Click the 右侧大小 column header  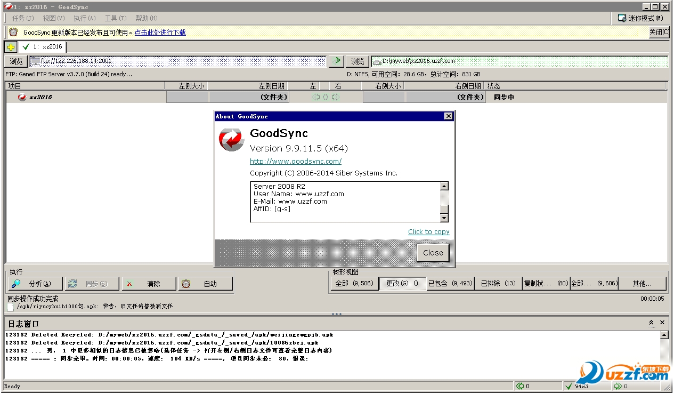(383, 85)
